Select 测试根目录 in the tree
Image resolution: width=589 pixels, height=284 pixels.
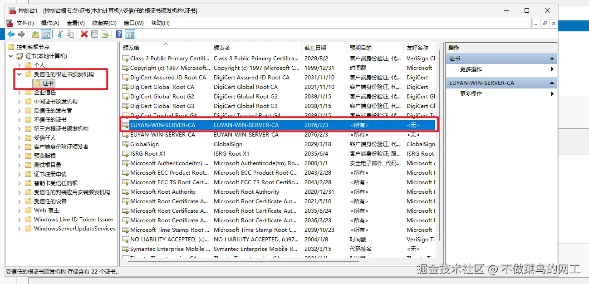click(x=47, y=165)
